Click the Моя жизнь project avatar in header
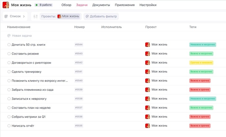Image resolution: width=226 pixels, height=137 pixels. click(6, 5)
